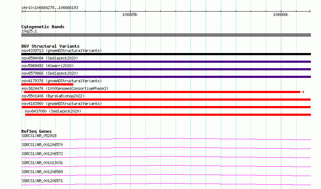Open variant nsv5501406 (ByrskaBishop2022) label

[53, 96]
